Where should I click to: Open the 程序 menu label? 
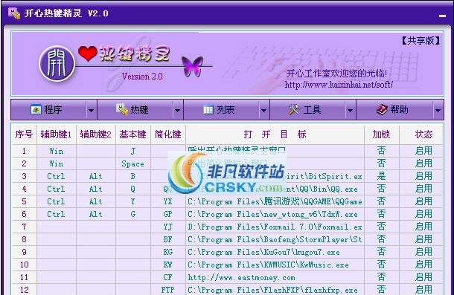pos(53,110)
